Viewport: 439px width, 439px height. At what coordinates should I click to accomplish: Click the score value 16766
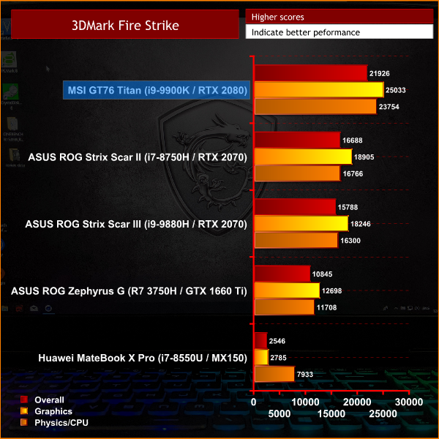click(353, 174)
